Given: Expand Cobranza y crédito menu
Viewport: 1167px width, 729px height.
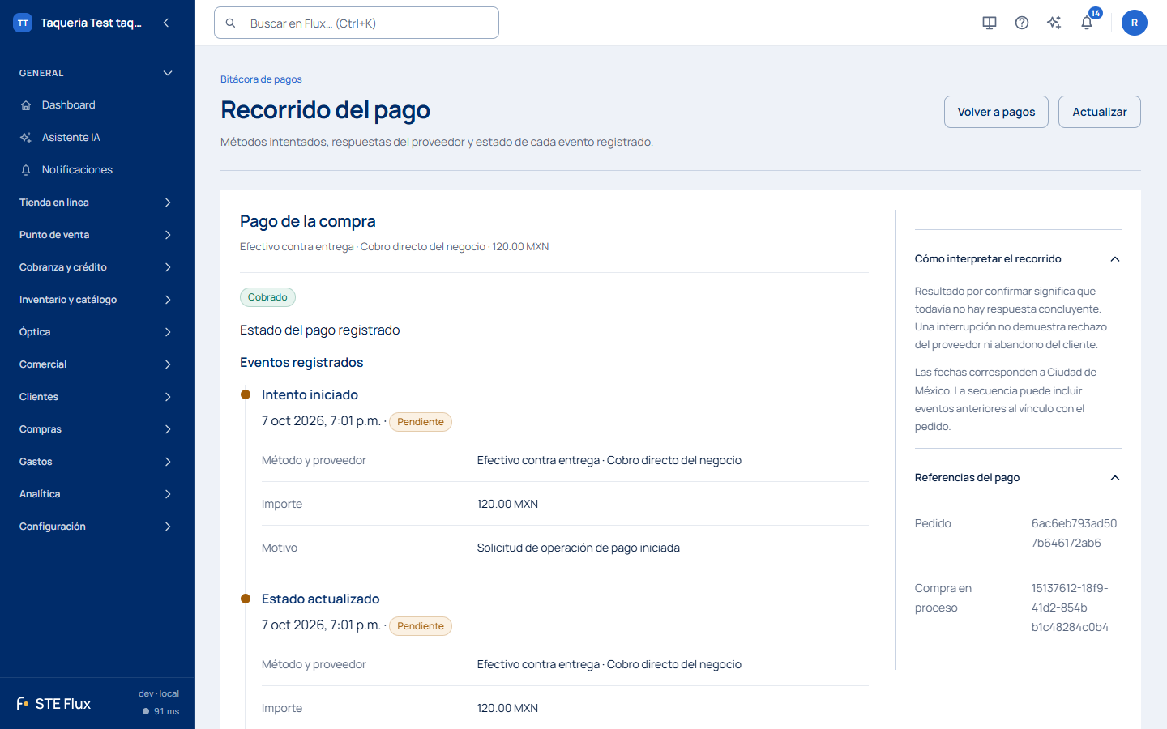Looking at the screenshot, I should (97, 267).
